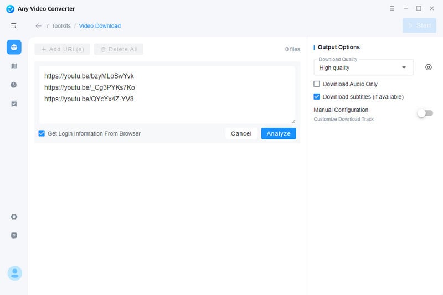443x295 pixels.
Task: Click the 0 files counter text
Action: (x=292, y=49)
